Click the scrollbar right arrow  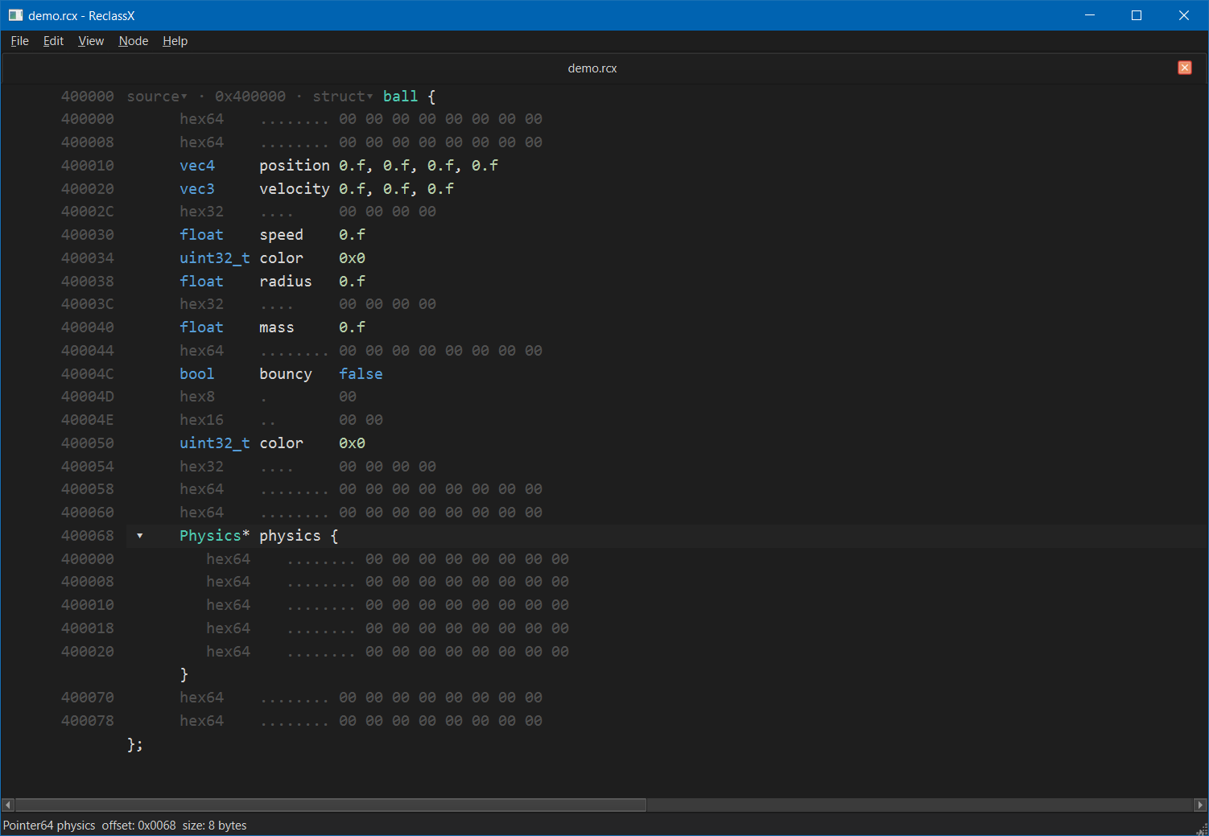click(1200, 805)
